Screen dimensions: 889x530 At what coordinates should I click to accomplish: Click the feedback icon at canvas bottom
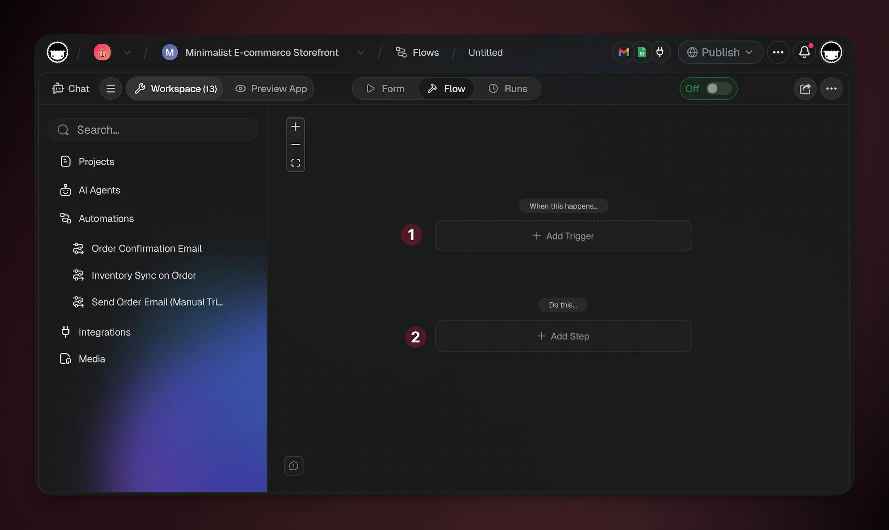tap(293, 466)
